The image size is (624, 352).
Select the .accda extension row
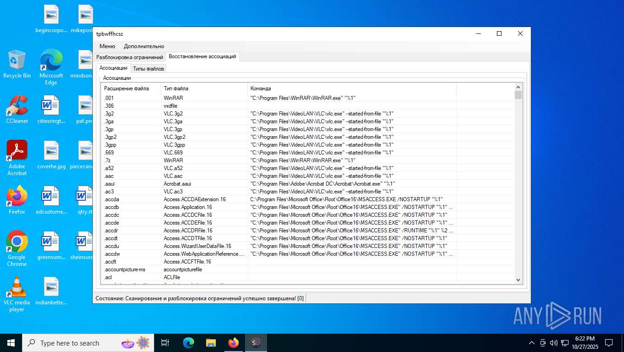pos(307,199)
